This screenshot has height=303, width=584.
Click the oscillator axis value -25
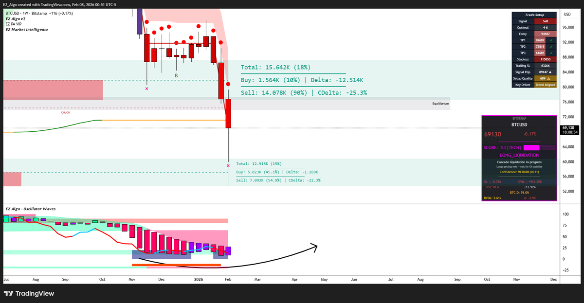(x=566, y=270)
